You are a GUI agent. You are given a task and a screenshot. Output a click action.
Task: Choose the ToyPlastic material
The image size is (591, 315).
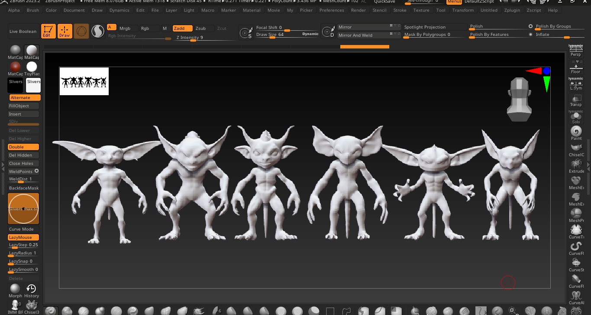(32, 69)
